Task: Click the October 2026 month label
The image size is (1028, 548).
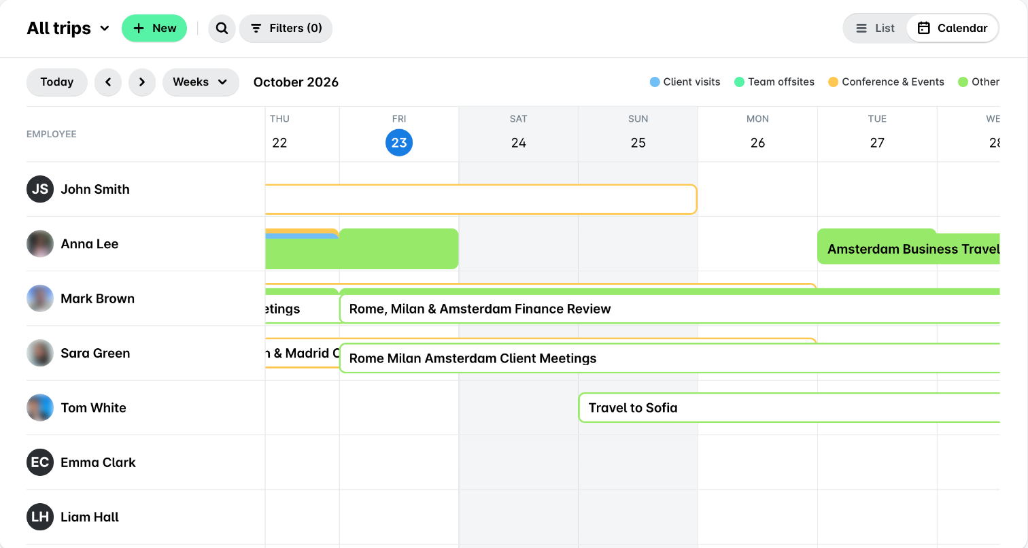Action: [x=296, y=82]
